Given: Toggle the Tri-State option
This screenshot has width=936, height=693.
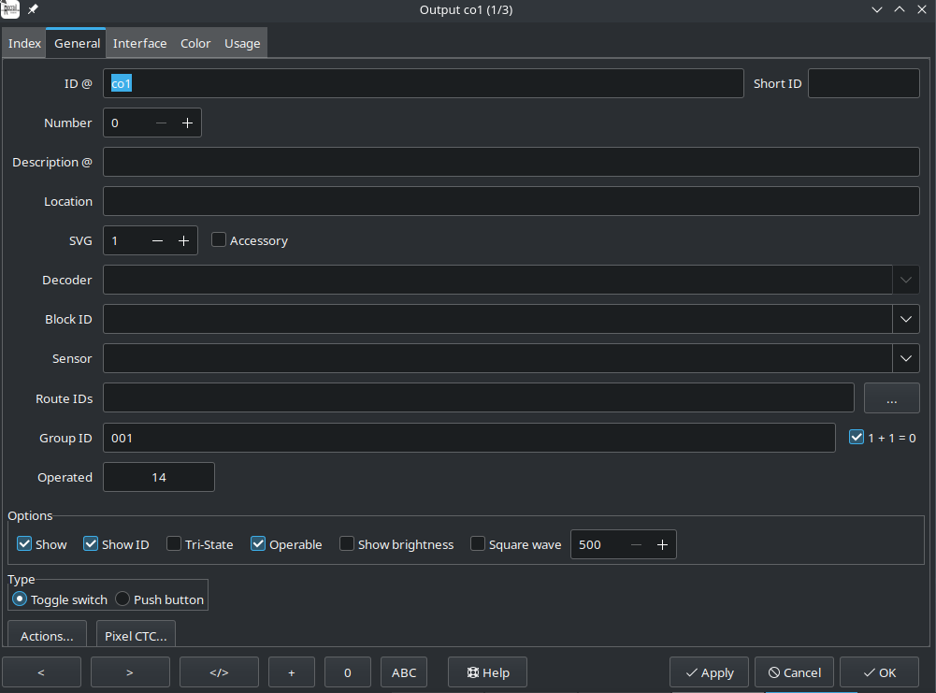Looking at the screenshot, I should (x=174, y=544).
